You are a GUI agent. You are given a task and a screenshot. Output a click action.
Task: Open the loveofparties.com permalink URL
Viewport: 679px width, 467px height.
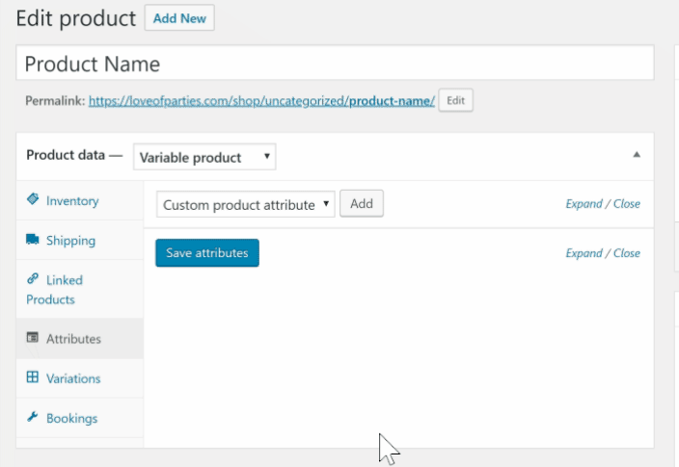click(x=261, y=100)
